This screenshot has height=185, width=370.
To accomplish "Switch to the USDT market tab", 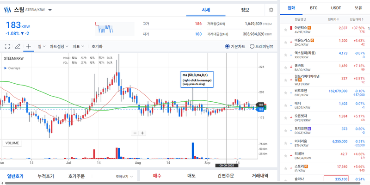I will coord(336,8).
